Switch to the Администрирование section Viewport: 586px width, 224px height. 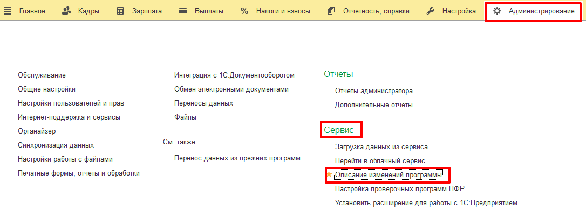[541, 11]
